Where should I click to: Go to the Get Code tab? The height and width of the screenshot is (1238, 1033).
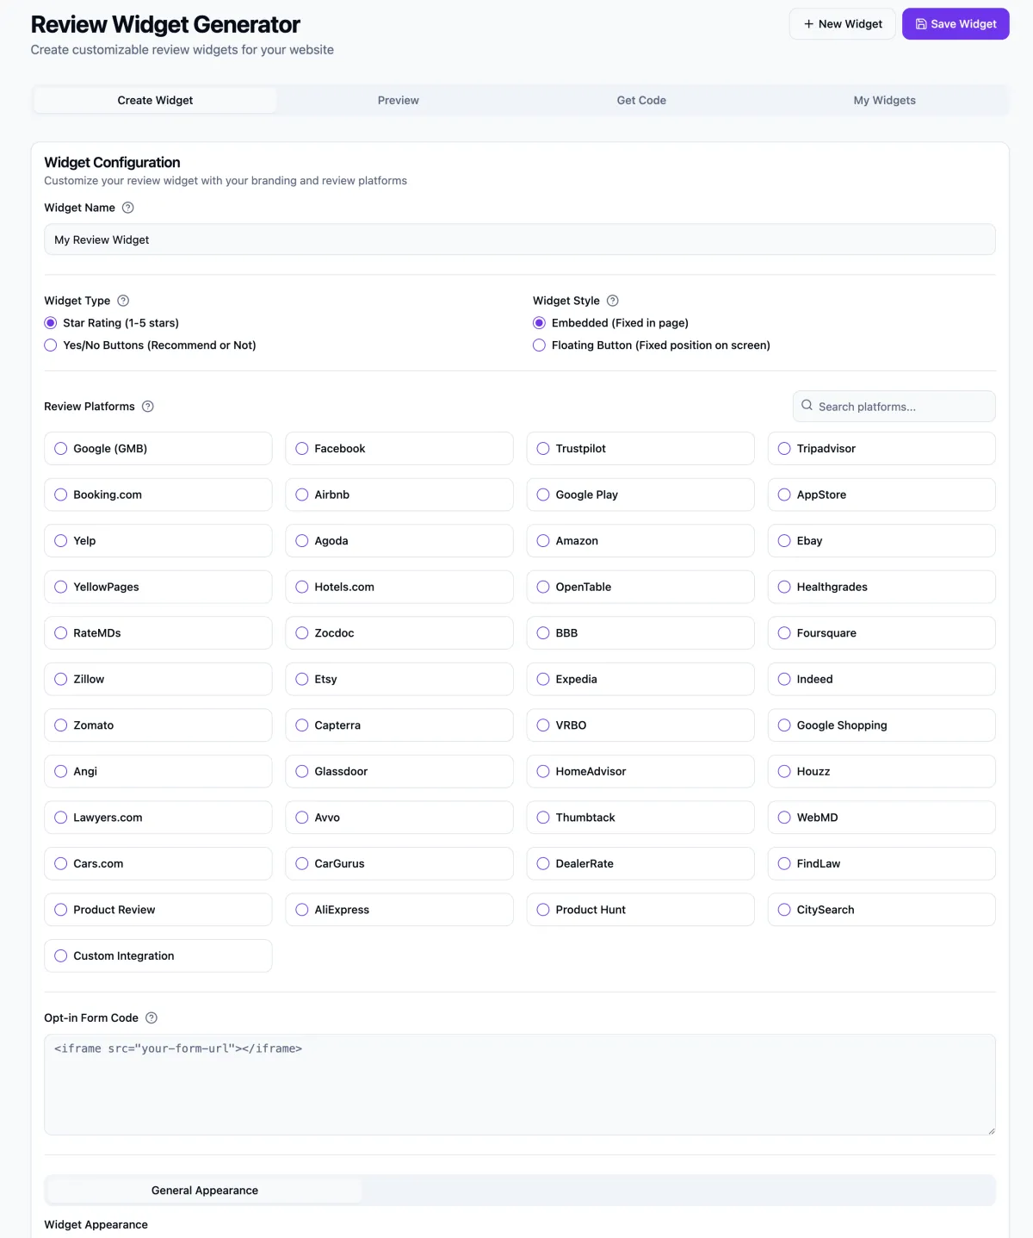[641, 100]
